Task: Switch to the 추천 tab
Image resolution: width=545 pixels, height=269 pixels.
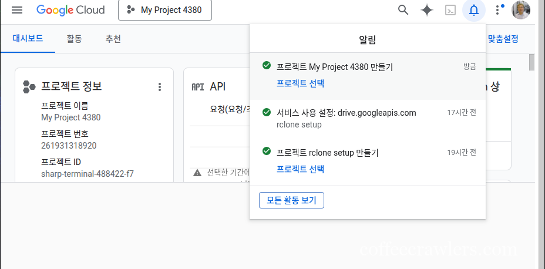Action: 113,39
